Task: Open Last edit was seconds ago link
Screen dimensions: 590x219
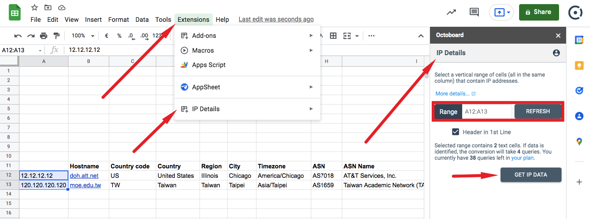Action: [x=276, y=19]
